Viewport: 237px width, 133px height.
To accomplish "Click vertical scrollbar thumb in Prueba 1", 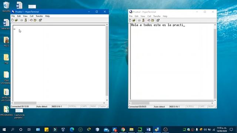I will 107,61.
